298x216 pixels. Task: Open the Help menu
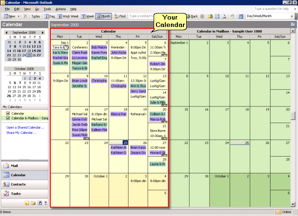[73, 9]
